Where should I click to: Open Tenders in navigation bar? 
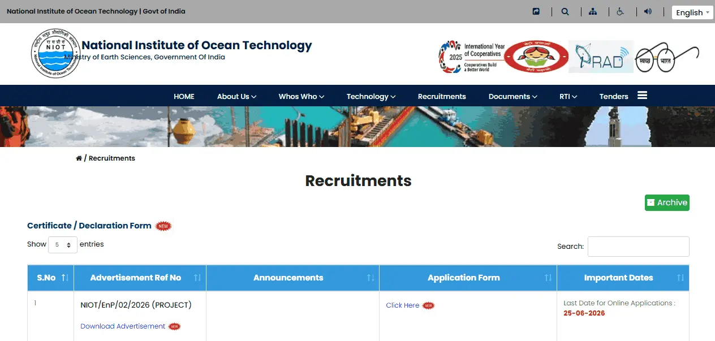[x=614, y=96]
